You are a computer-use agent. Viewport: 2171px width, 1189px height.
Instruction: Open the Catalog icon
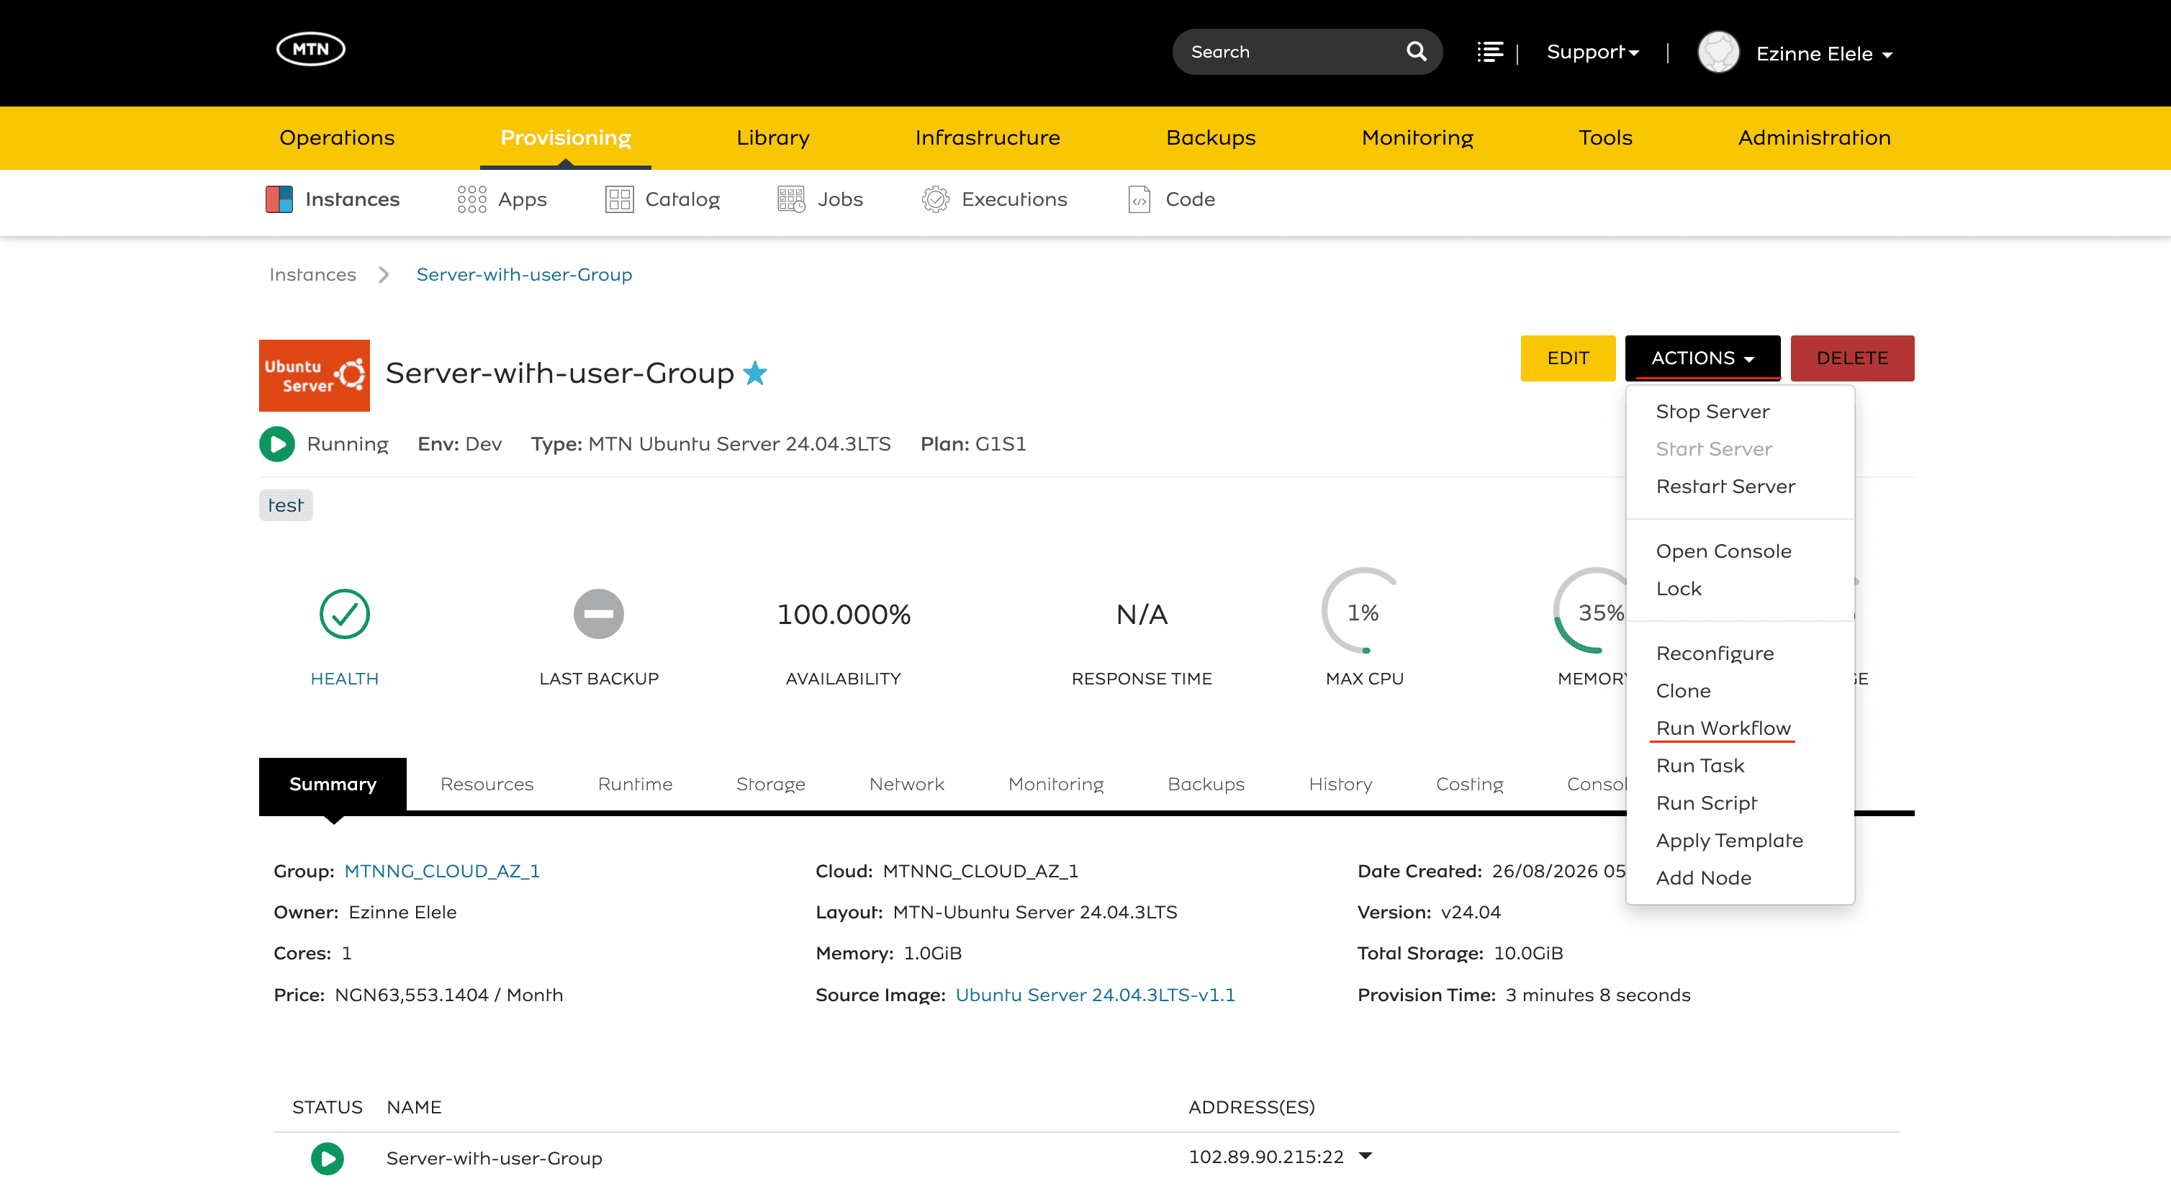(x=620, y=199)
